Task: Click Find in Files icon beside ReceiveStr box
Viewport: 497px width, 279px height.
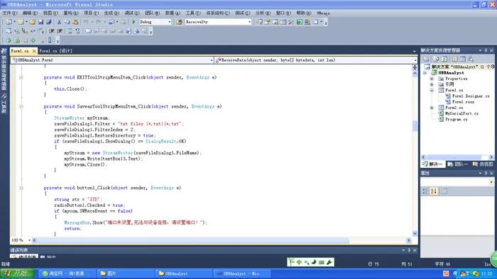Action: pos(179,22)
